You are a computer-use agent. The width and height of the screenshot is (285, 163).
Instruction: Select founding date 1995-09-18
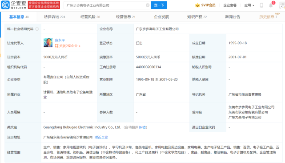[237, 43]
